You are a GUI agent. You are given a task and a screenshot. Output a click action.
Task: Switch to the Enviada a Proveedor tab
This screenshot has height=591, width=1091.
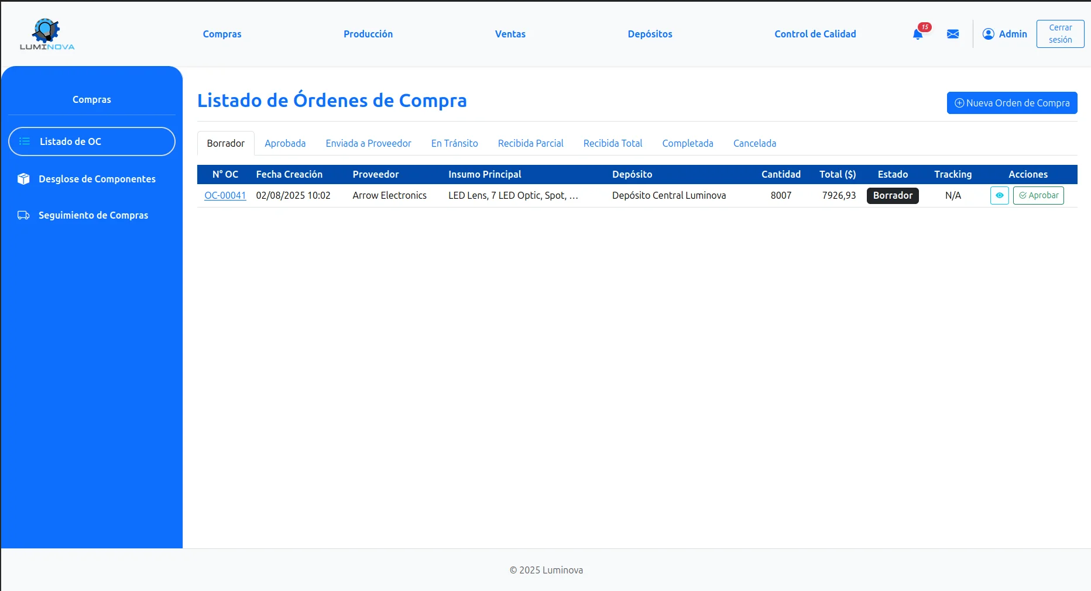pos(368,143)
